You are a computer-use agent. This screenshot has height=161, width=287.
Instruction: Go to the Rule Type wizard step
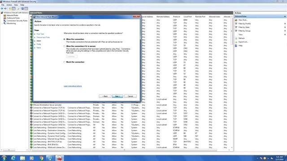click(40, 34)
